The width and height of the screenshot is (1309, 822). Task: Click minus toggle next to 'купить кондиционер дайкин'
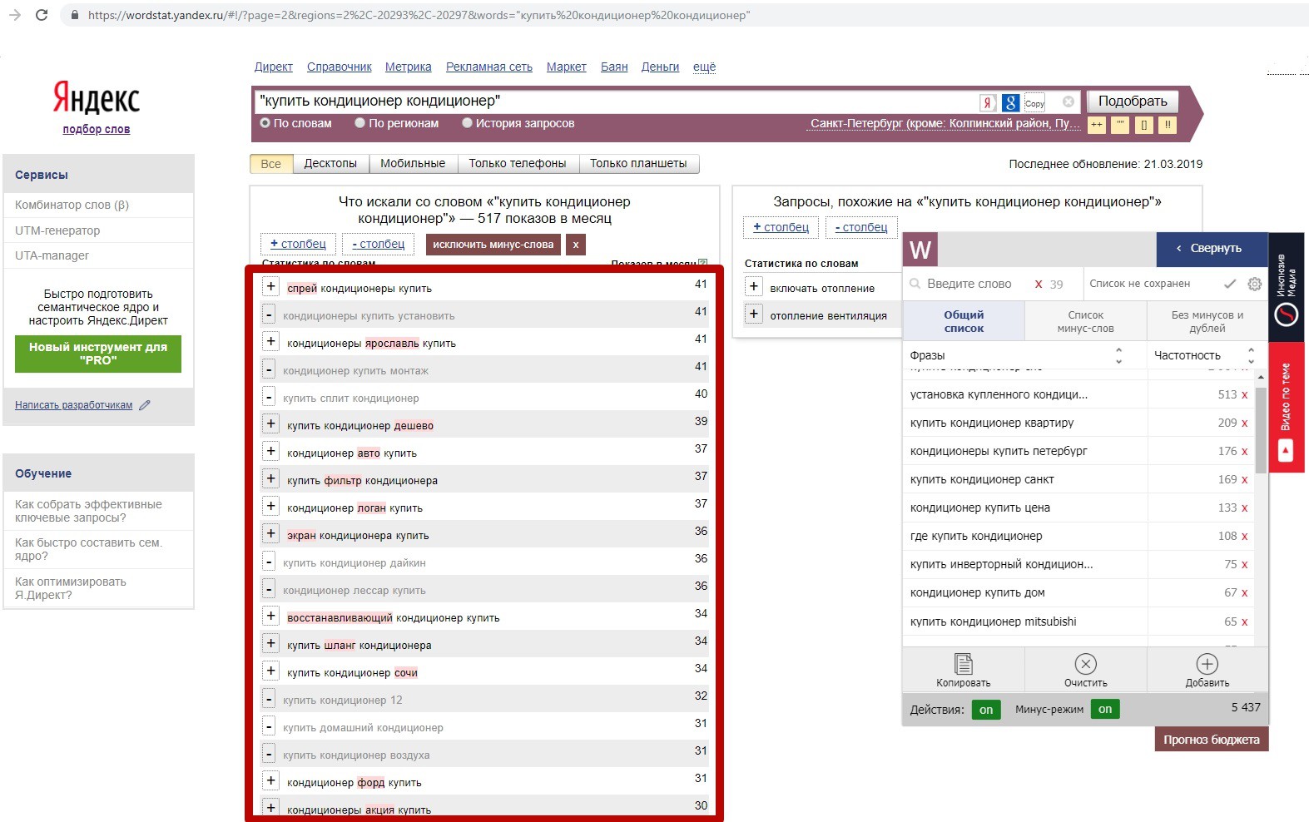tap(269, 561)
